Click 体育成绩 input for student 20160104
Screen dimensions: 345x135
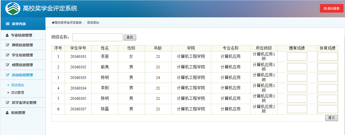[x=328, y=88]
